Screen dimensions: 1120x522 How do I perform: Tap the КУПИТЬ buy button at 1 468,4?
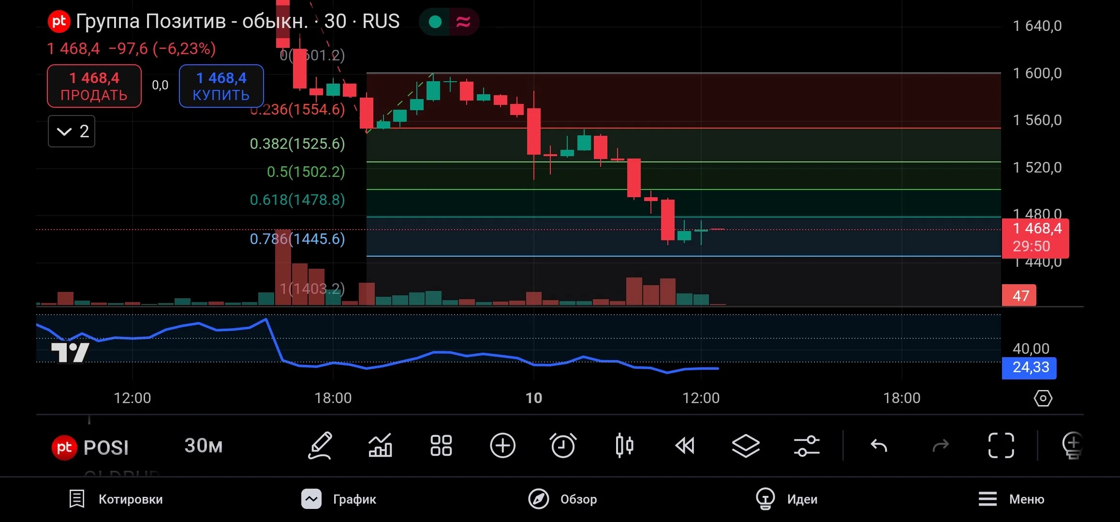click(x=221, y=86)
